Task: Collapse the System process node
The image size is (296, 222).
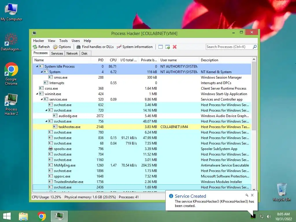Action: [x=42, y=72]
